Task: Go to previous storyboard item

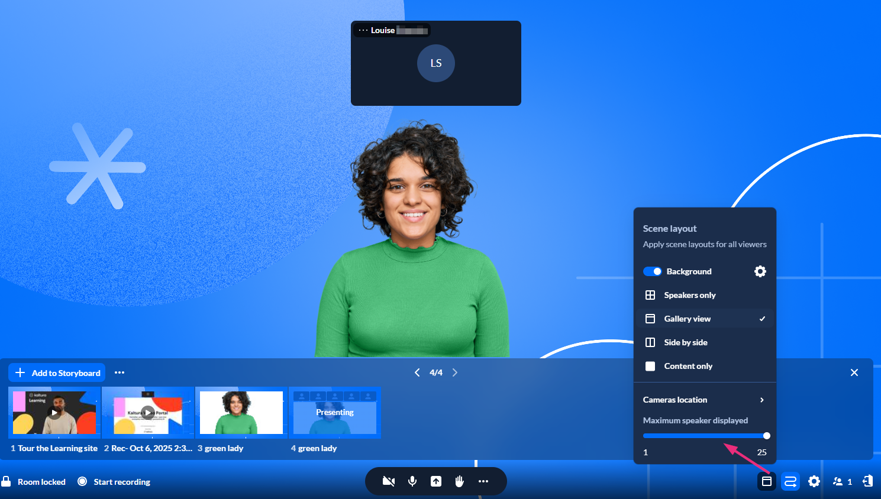Action: coord(417,372)
